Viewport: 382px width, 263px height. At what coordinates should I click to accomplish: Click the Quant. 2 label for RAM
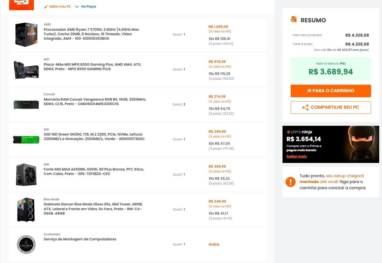click(x=179, y=105)
